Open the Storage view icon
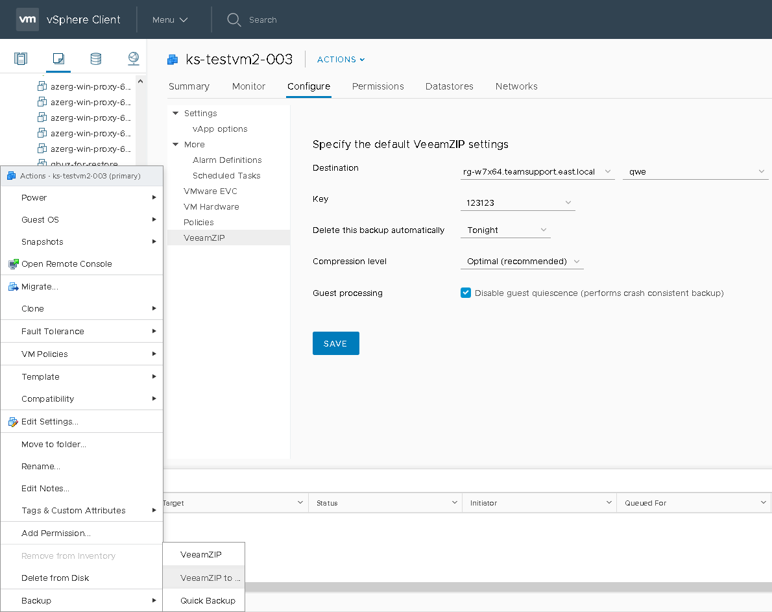The image size is (772, 612). click(96, 58)
